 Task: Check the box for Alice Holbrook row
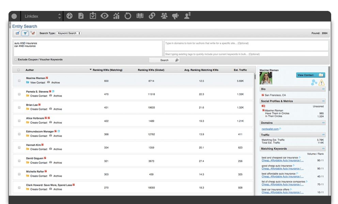click(x=19, y=121)
